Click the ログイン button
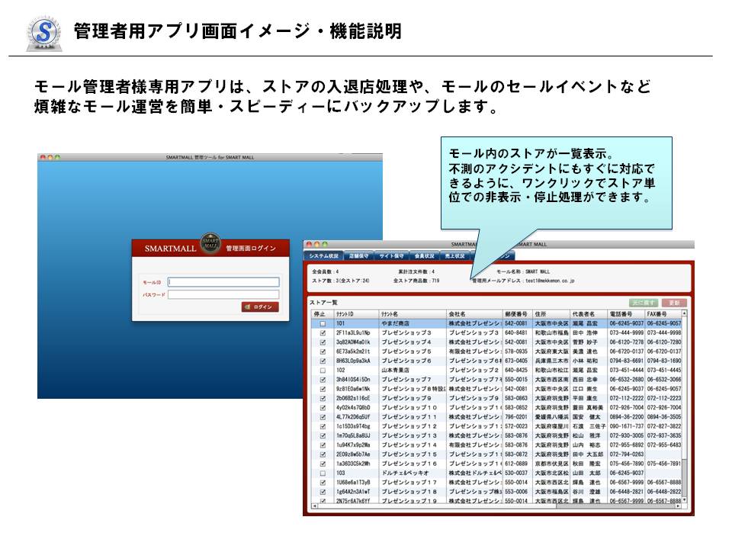Image resolution: width=732 pixels, height=549 pixels. point(260,307)
